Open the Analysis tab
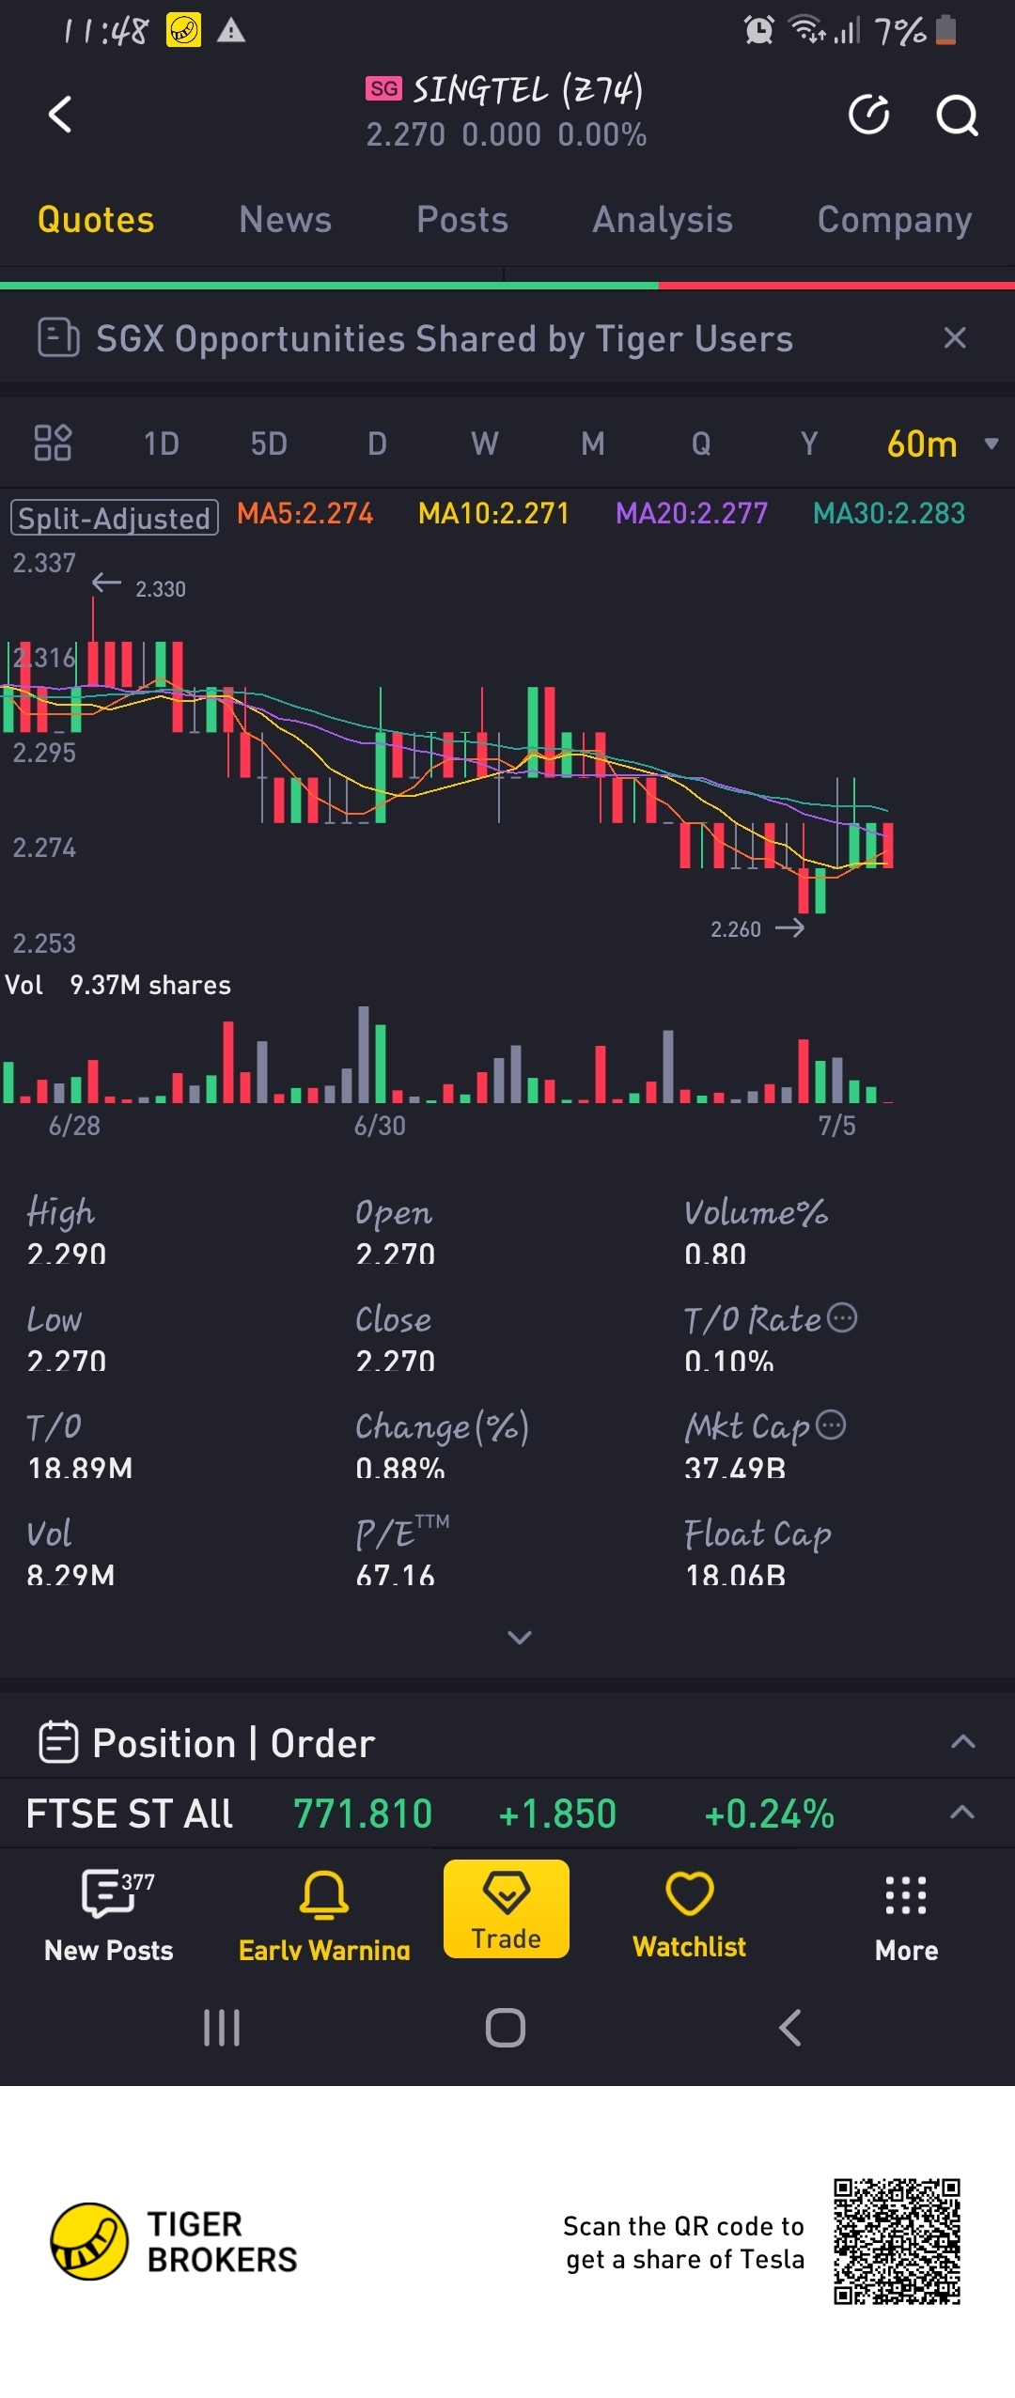 point(663,220)
